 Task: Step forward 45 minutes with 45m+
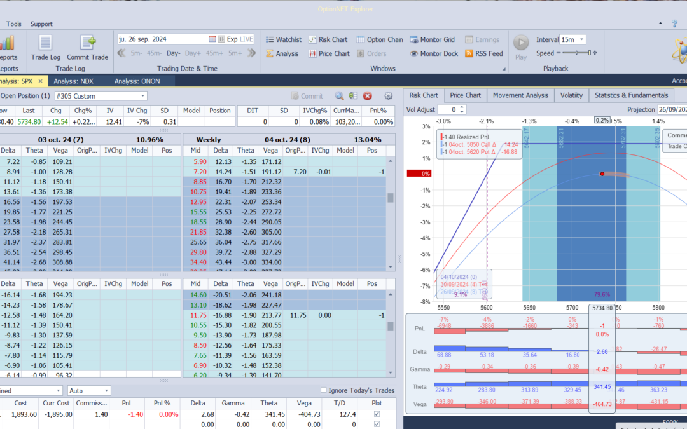[214, 53]
